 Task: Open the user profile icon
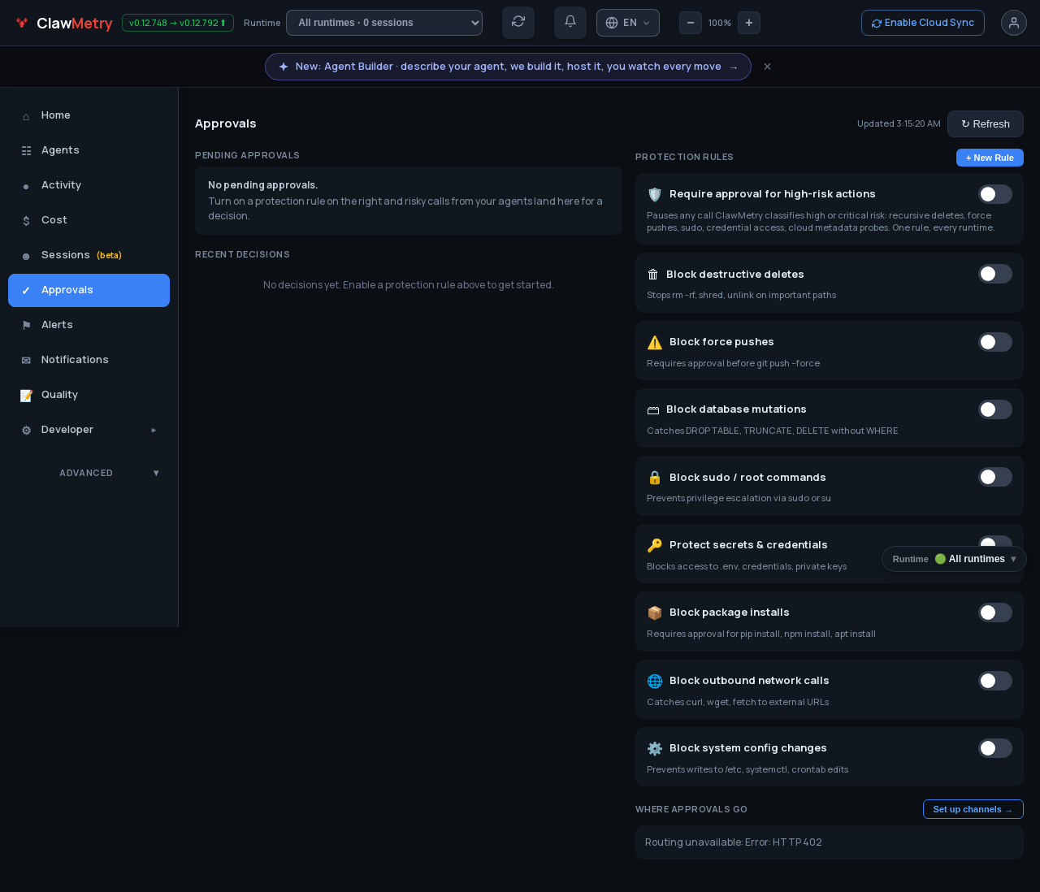(x=1014, y=23)
